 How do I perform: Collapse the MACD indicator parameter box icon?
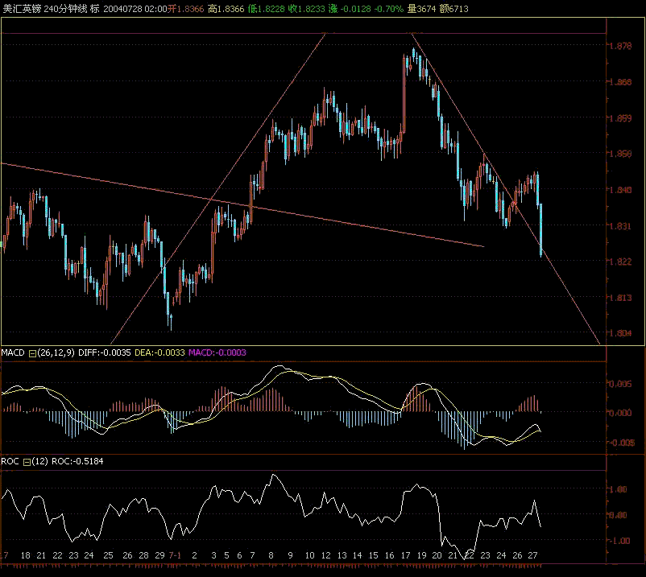coord(33,352)
